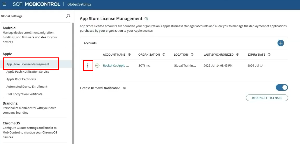
Task: Click the Organization column header
Action: coord(149,55)
